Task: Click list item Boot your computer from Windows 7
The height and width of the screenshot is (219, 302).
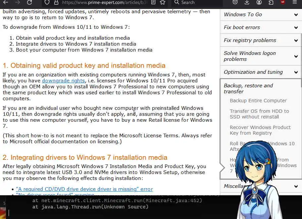Action: coord(84,50)
